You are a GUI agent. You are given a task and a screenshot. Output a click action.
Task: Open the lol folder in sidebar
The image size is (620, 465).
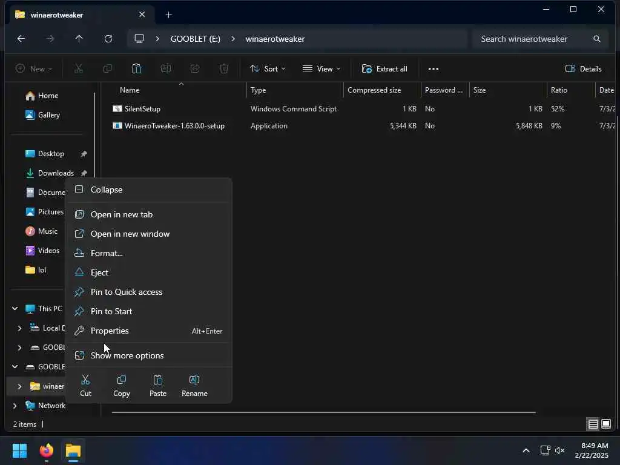point(42,270)
